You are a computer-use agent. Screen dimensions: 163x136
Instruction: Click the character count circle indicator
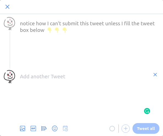pyautogui.click(x=112, y=129)
